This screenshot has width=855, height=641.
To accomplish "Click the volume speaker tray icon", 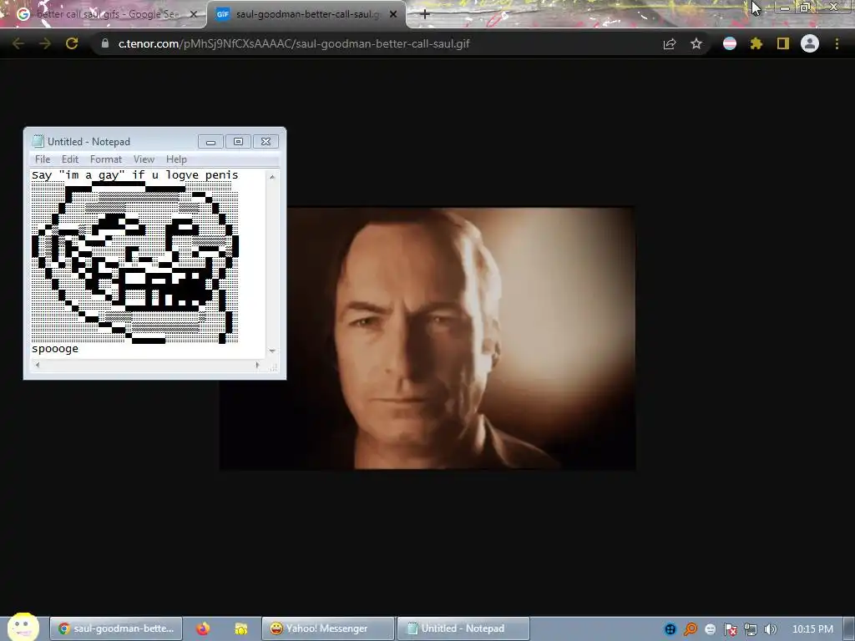I will (x=770, y=629).
